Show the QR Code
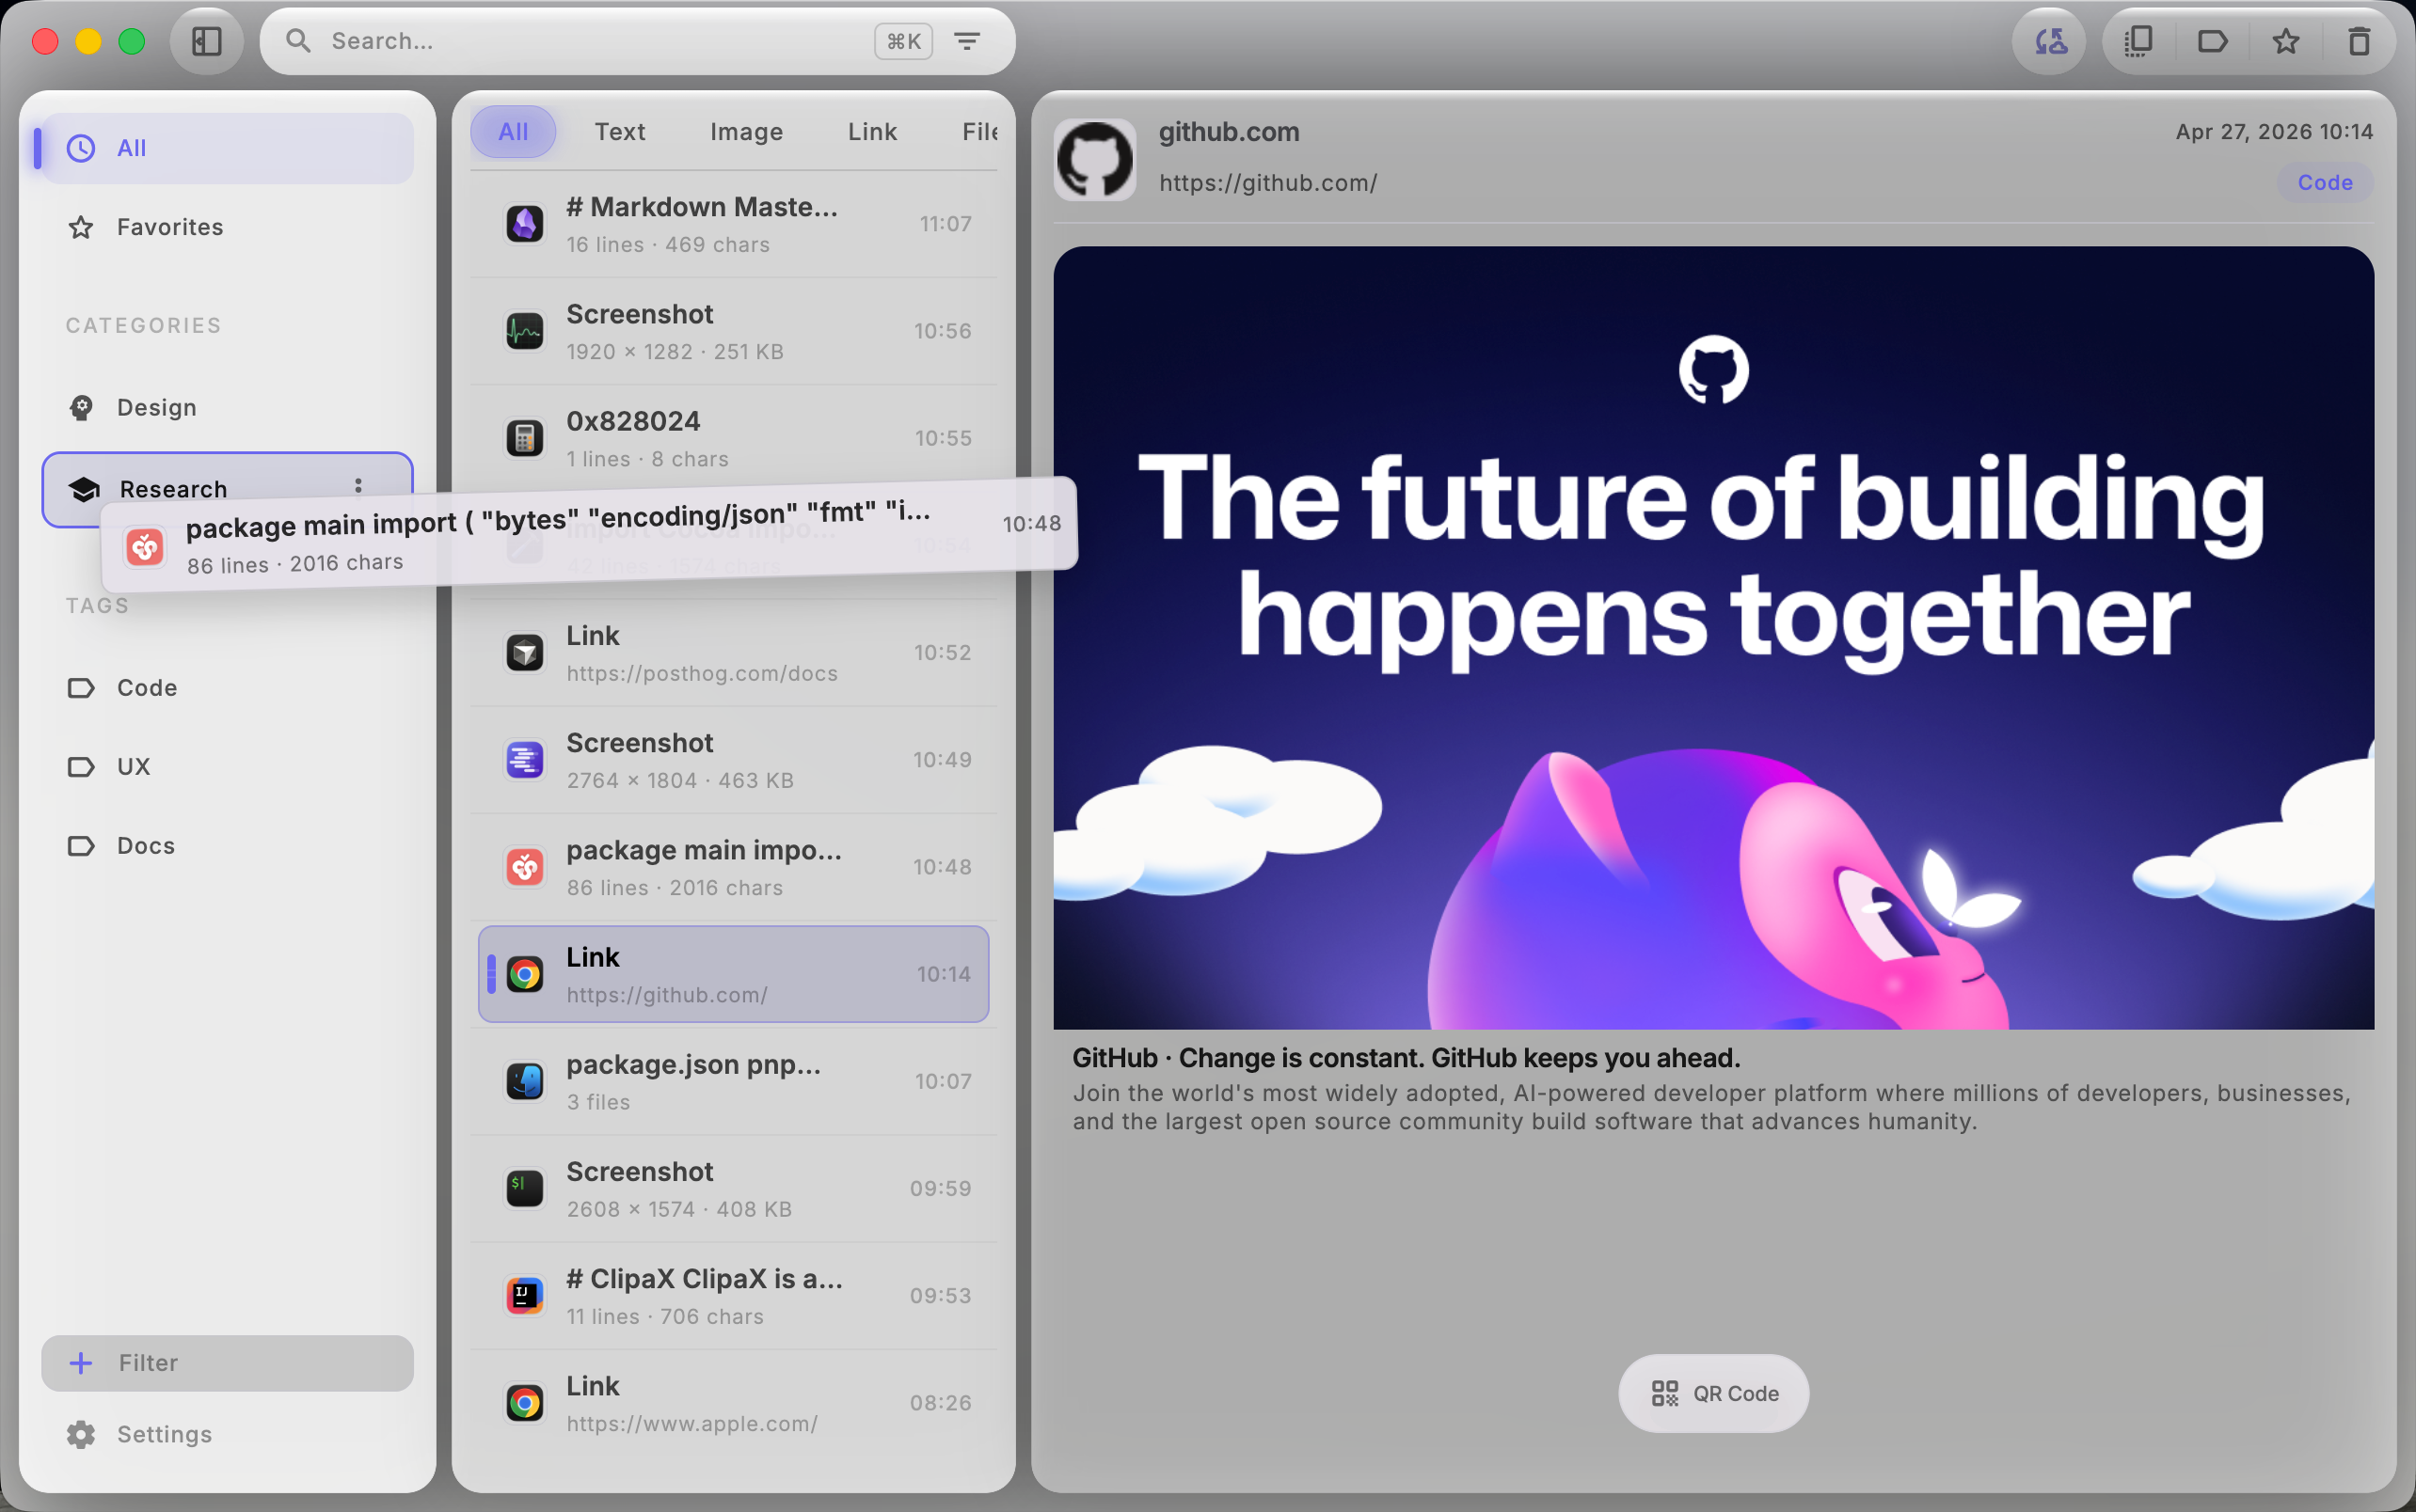The height and width of the screenshot is (1512, 2416). click(1712, 1393)
